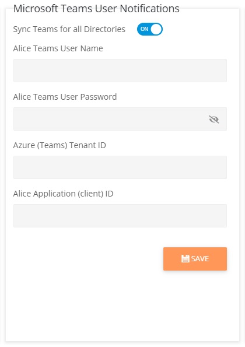Click the Alice Teams User Password label

pos(65,97)
